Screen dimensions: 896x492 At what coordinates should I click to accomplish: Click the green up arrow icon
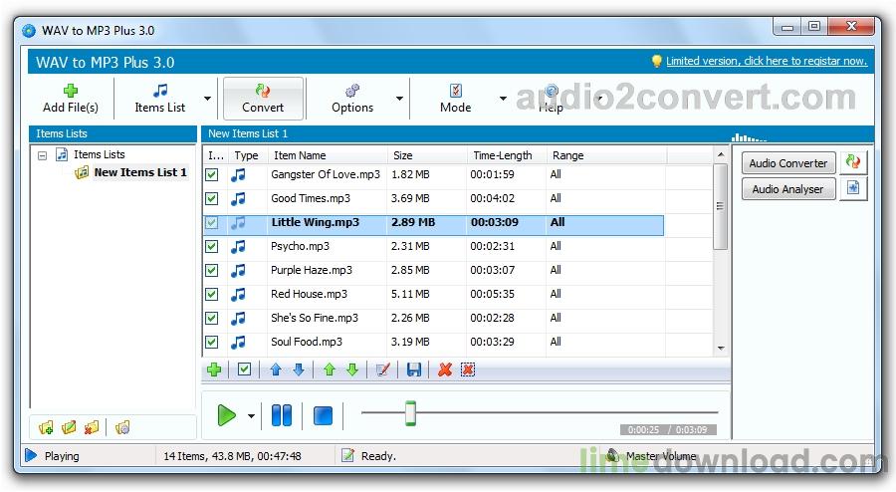click(x=330, y=369)
